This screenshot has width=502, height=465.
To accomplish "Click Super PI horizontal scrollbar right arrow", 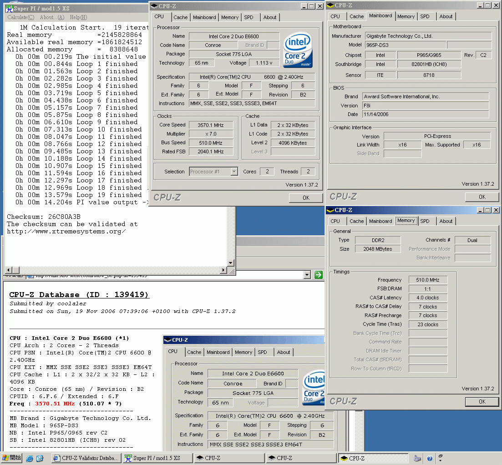I will click(x=224, y=270).
